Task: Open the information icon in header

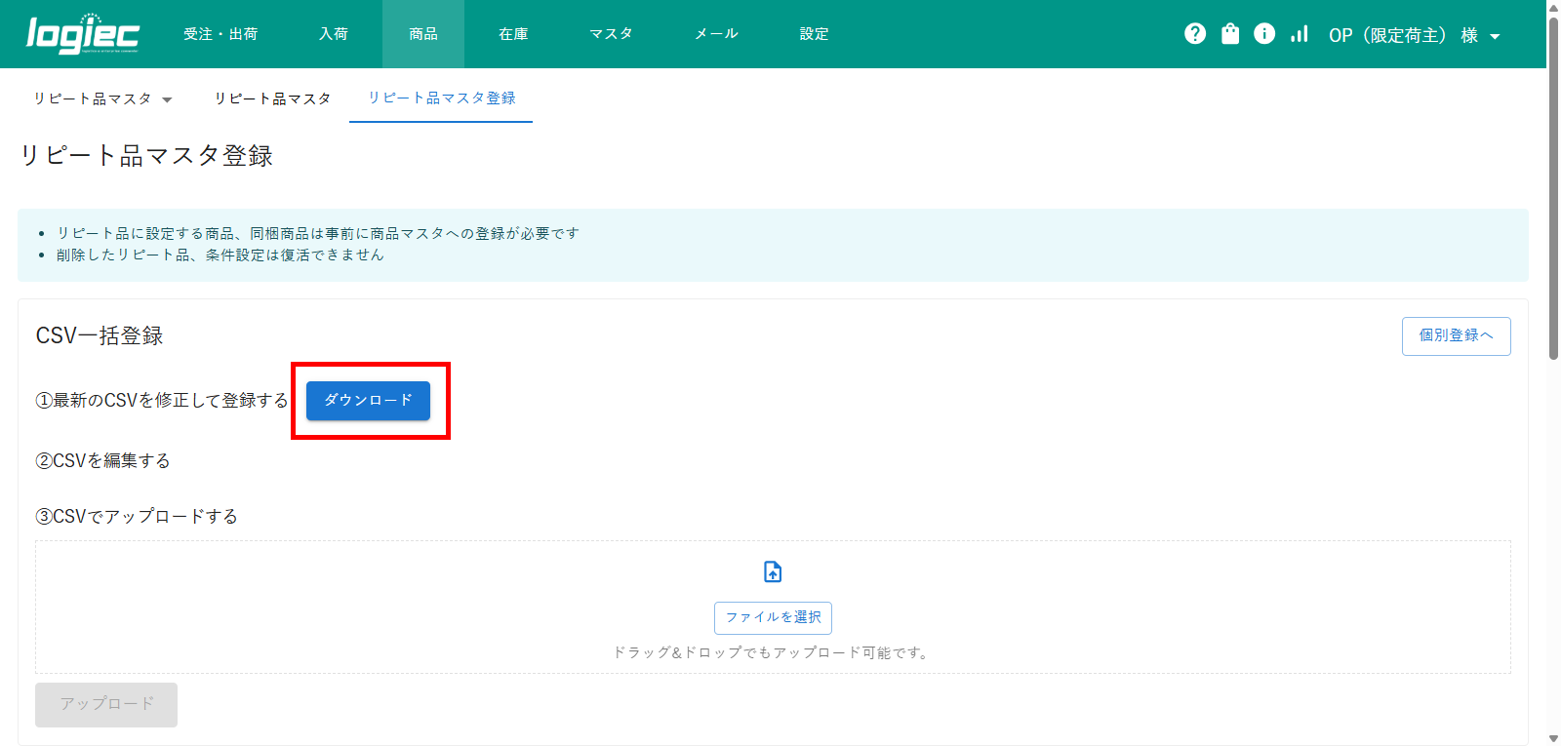Action: [1264, 34]
